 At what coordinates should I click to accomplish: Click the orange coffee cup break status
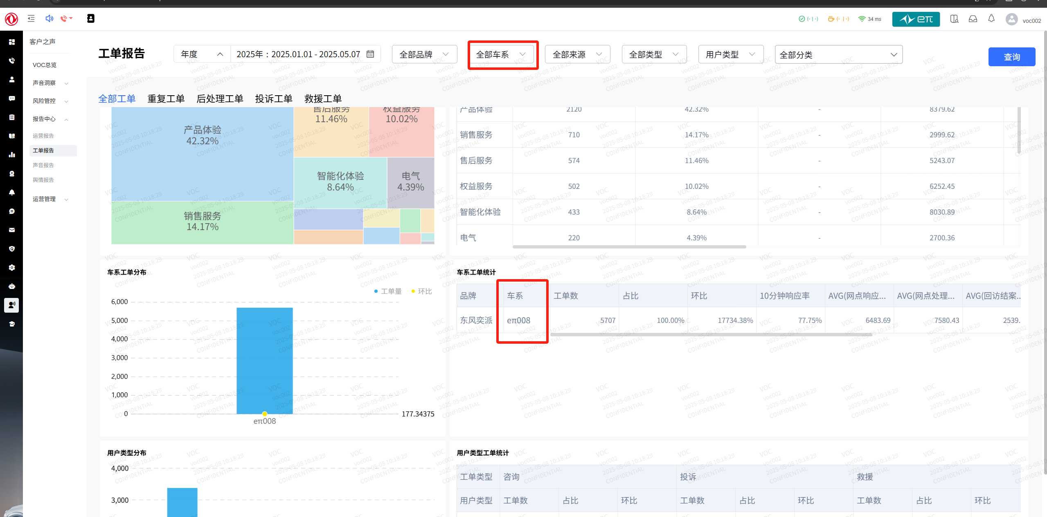tap(838, 19)
